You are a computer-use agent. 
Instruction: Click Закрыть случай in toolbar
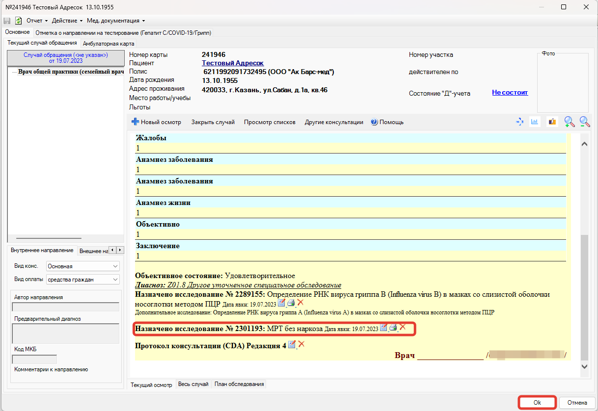[x=213, y=122]
